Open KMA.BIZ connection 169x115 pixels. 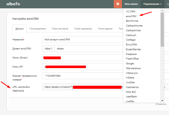[x=131, y=92]
